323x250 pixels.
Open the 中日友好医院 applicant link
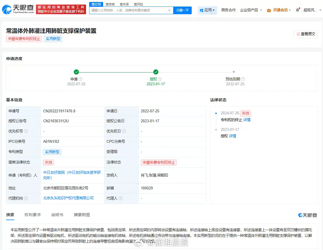pos(72,175)
